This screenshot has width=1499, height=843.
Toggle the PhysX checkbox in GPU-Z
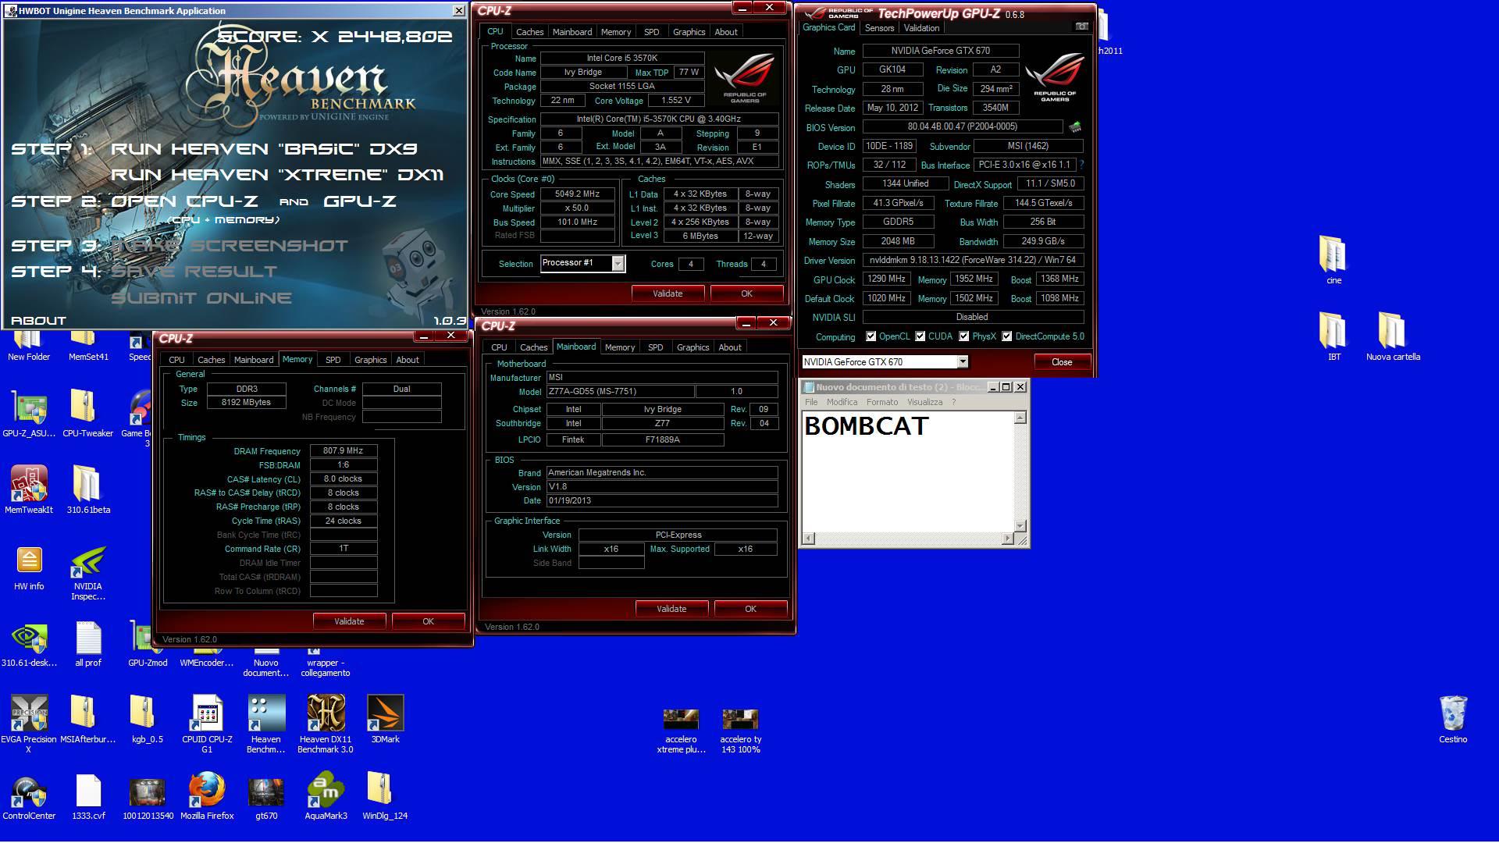pyautogui.click(x=963, y=336)
